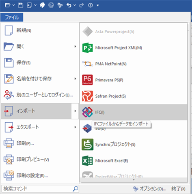
Task: Click the undo arrow in toolbar
Action: tap(69, 5)
